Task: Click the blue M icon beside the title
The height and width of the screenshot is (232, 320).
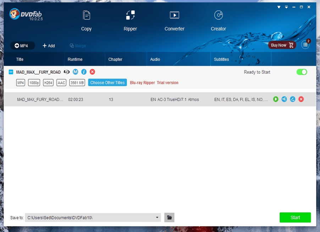Action: click(x=76, y=72)
